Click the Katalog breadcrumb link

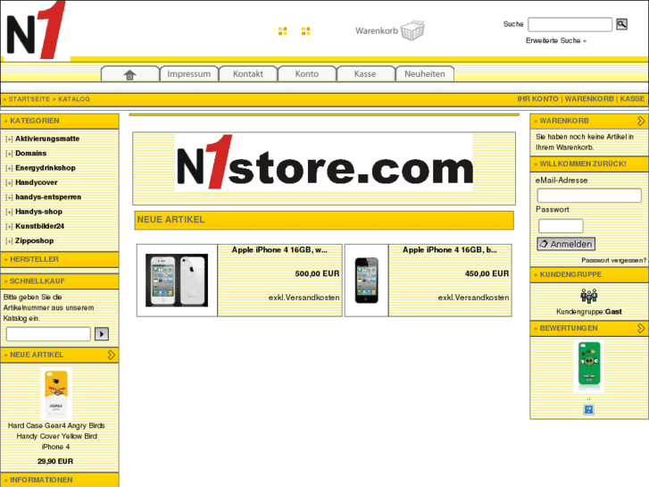(74, 99)
